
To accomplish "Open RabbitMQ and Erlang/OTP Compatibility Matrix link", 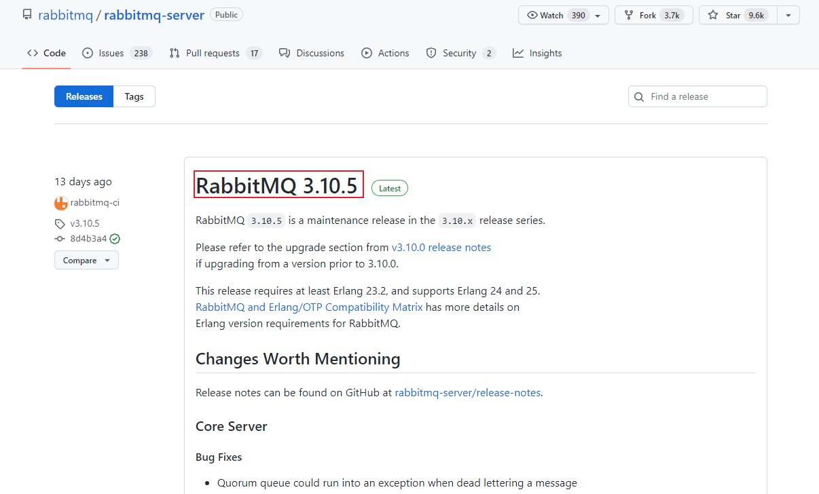I will (x=309, y=307).
